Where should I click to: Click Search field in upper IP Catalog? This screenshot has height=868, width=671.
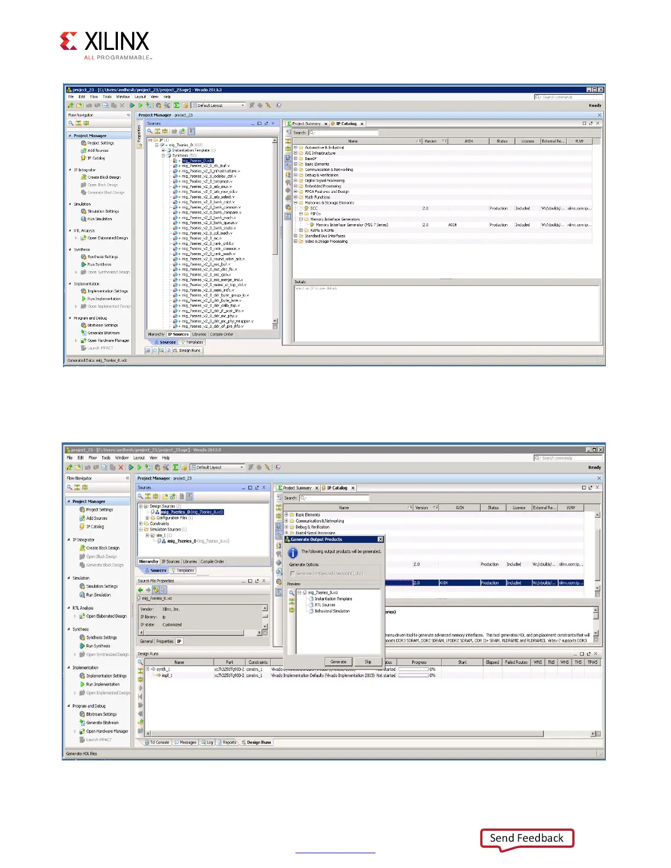pyautogui.click(x=343, y=133)
